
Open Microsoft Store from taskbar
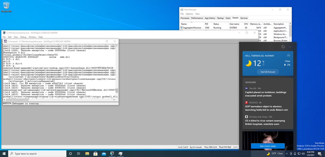[x=95, y=153]
